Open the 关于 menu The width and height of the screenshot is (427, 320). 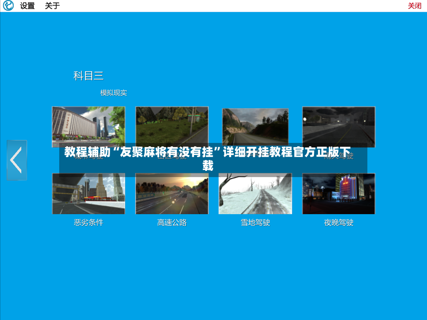pos(52,6)
